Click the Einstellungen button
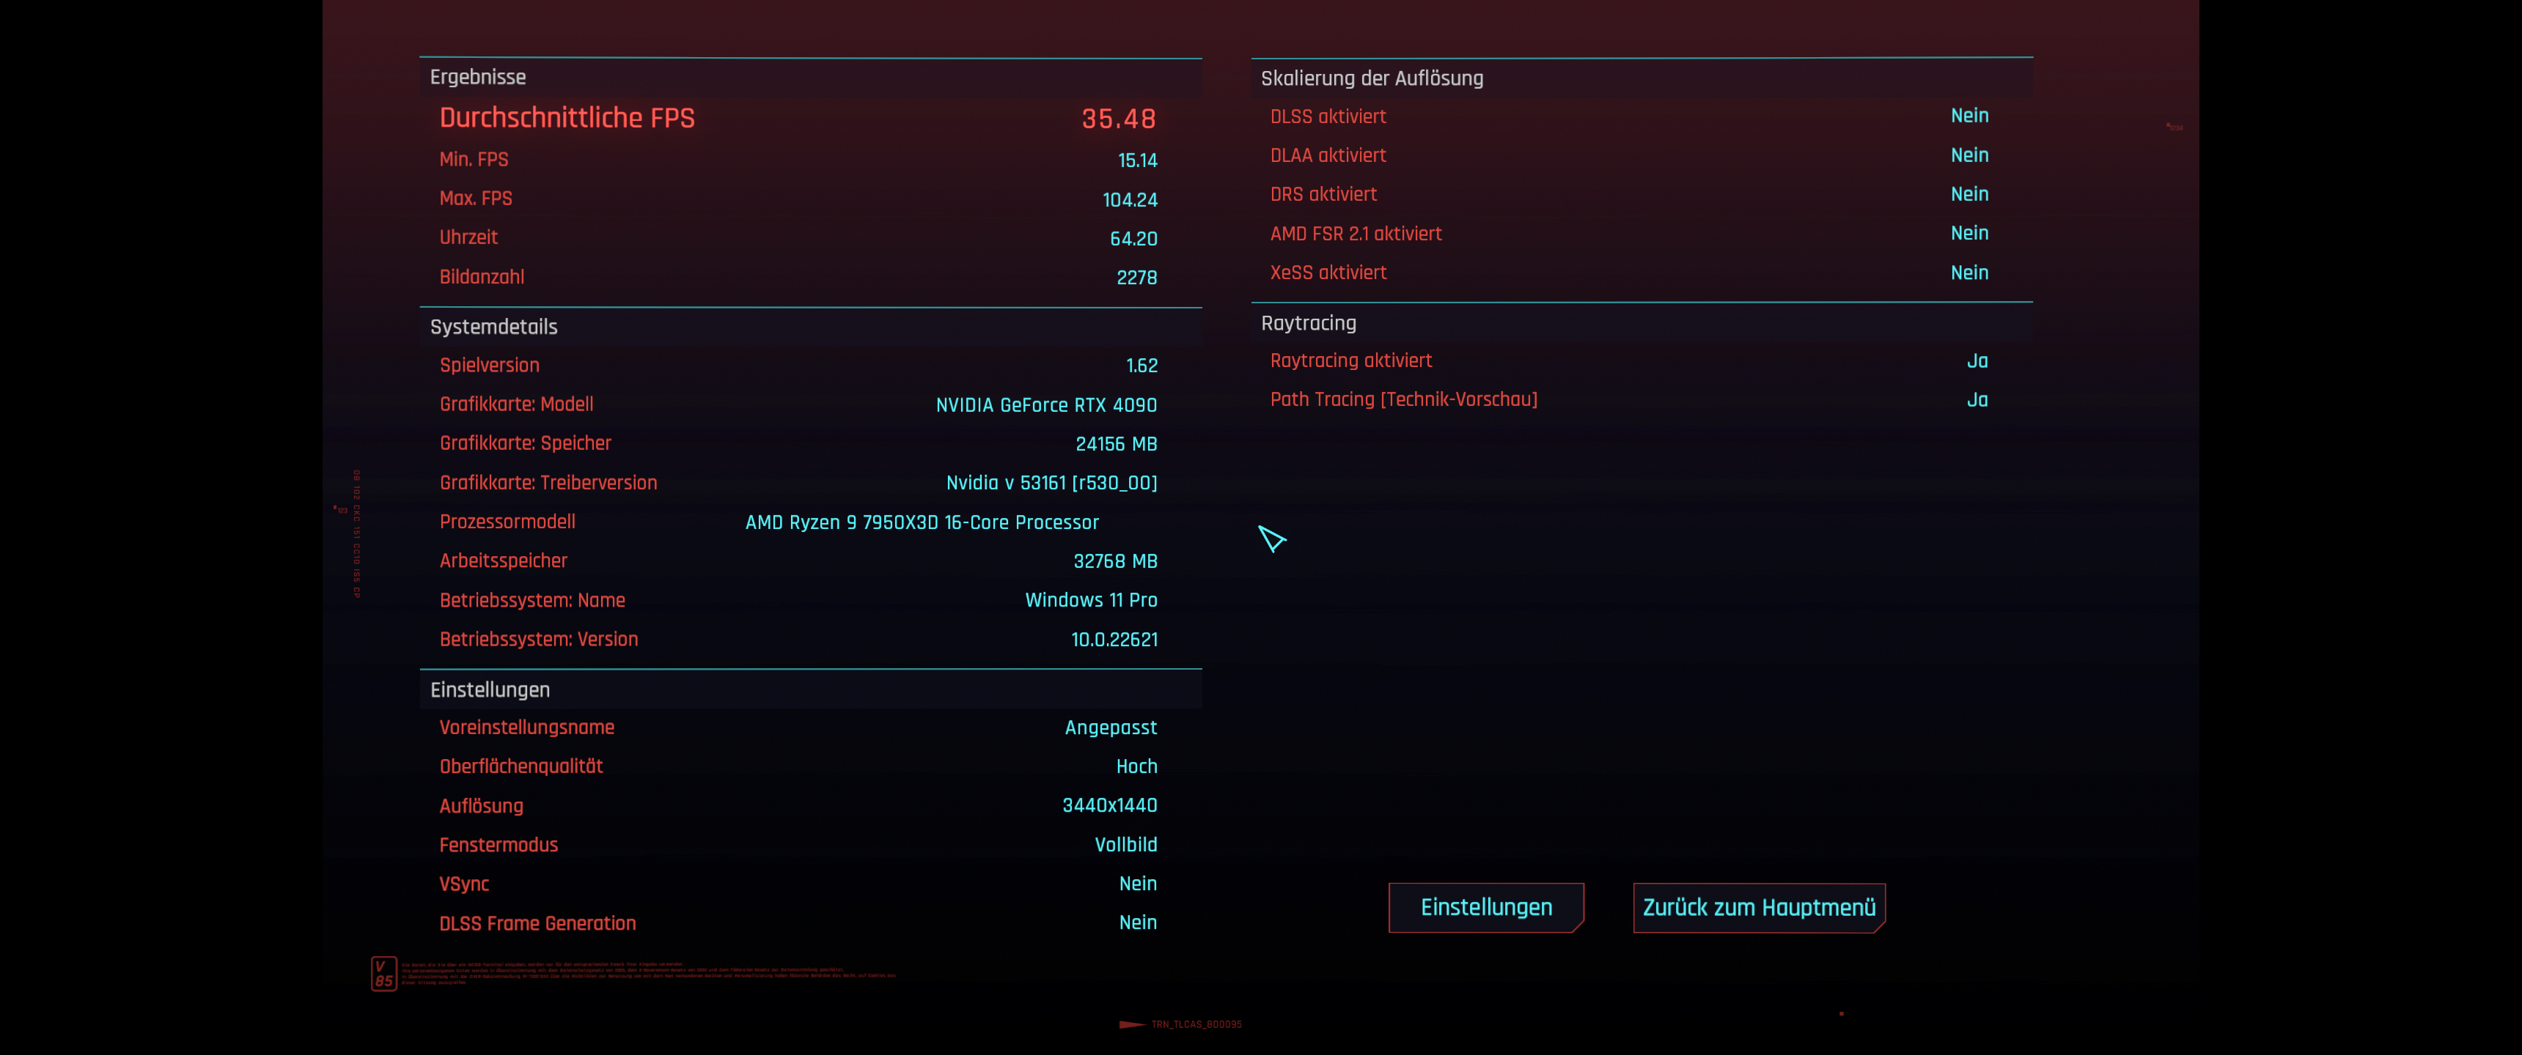This screenshot has width=2522, height=1055. [1485, 907]
